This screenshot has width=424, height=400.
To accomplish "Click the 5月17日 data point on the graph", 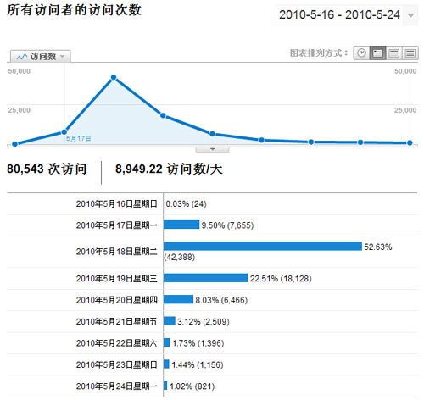I will coord(64,132).
